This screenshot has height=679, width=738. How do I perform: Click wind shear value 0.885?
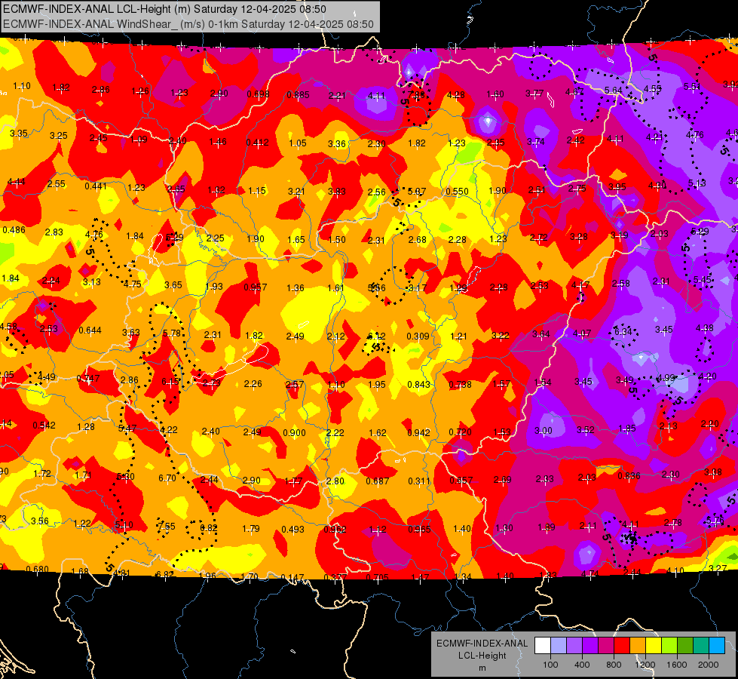coord(298,95)
